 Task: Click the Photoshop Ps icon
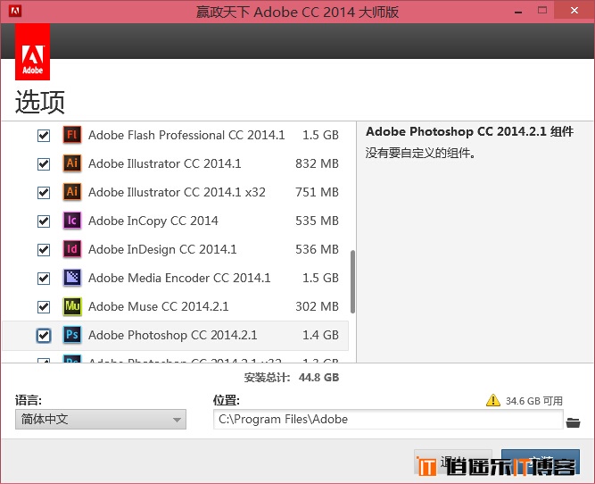(x=72, y=335)
